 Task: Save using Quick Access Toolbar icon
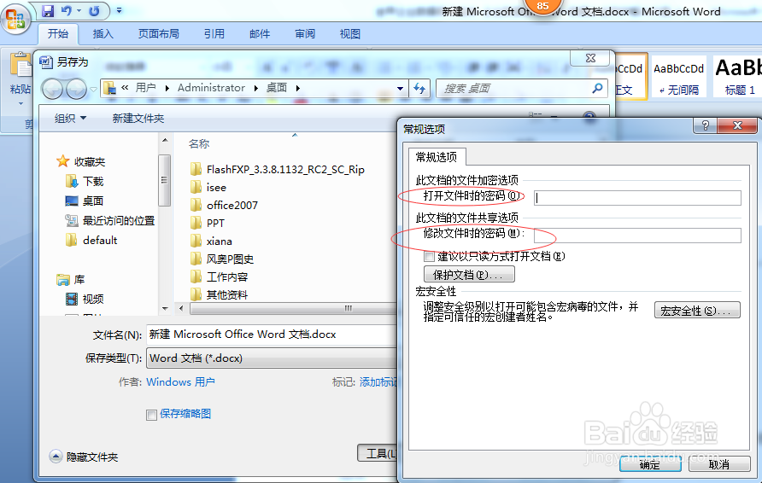coord(48,11)
